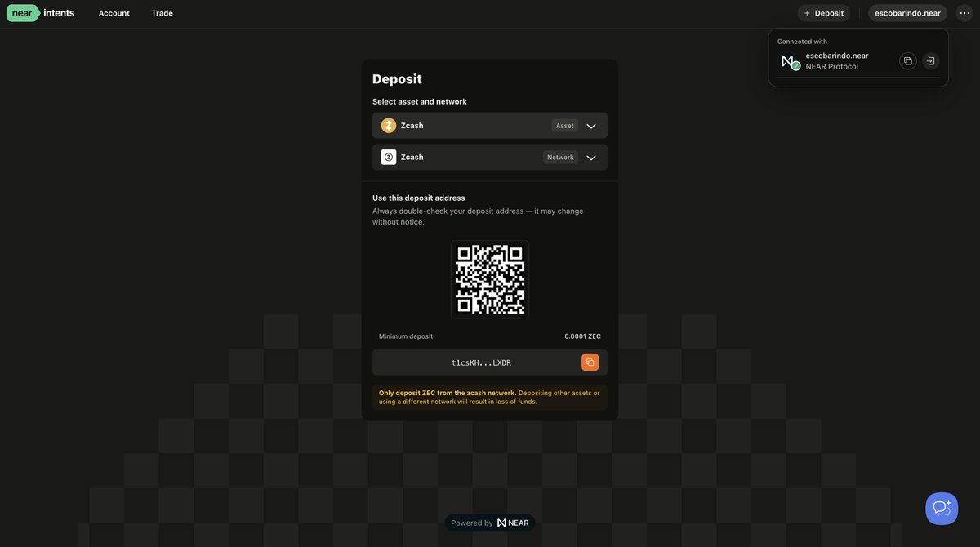Open the chat support bubble
This screenshot has height=547, width=980.
pyautogui.click(x=942, y=509)
